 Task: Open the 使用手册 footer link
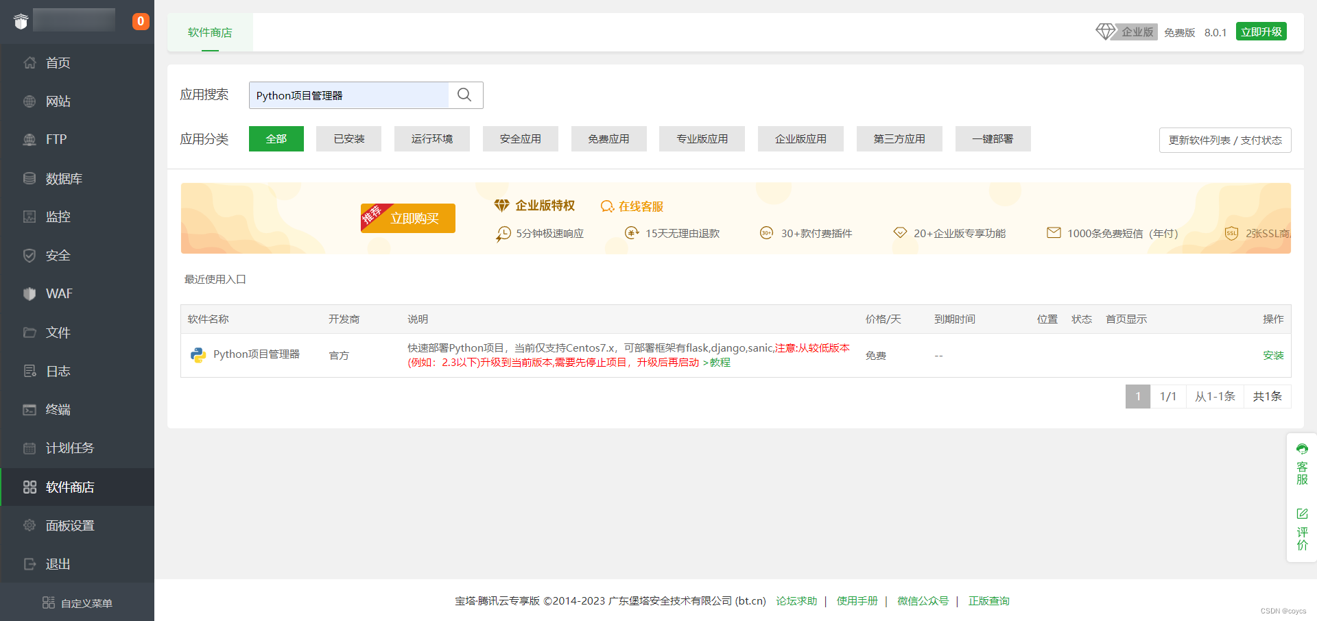(857, 600)
